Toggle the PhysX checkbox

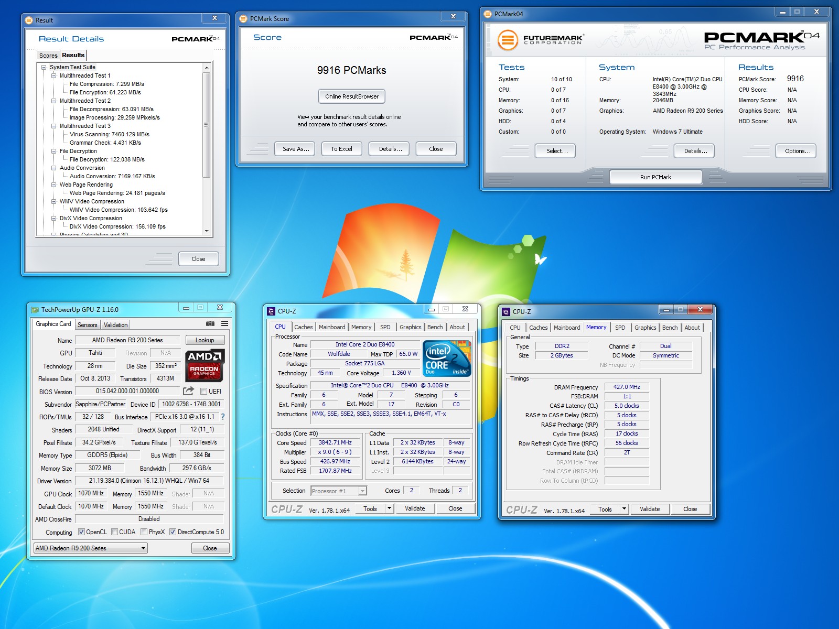(x=144, y=532)
